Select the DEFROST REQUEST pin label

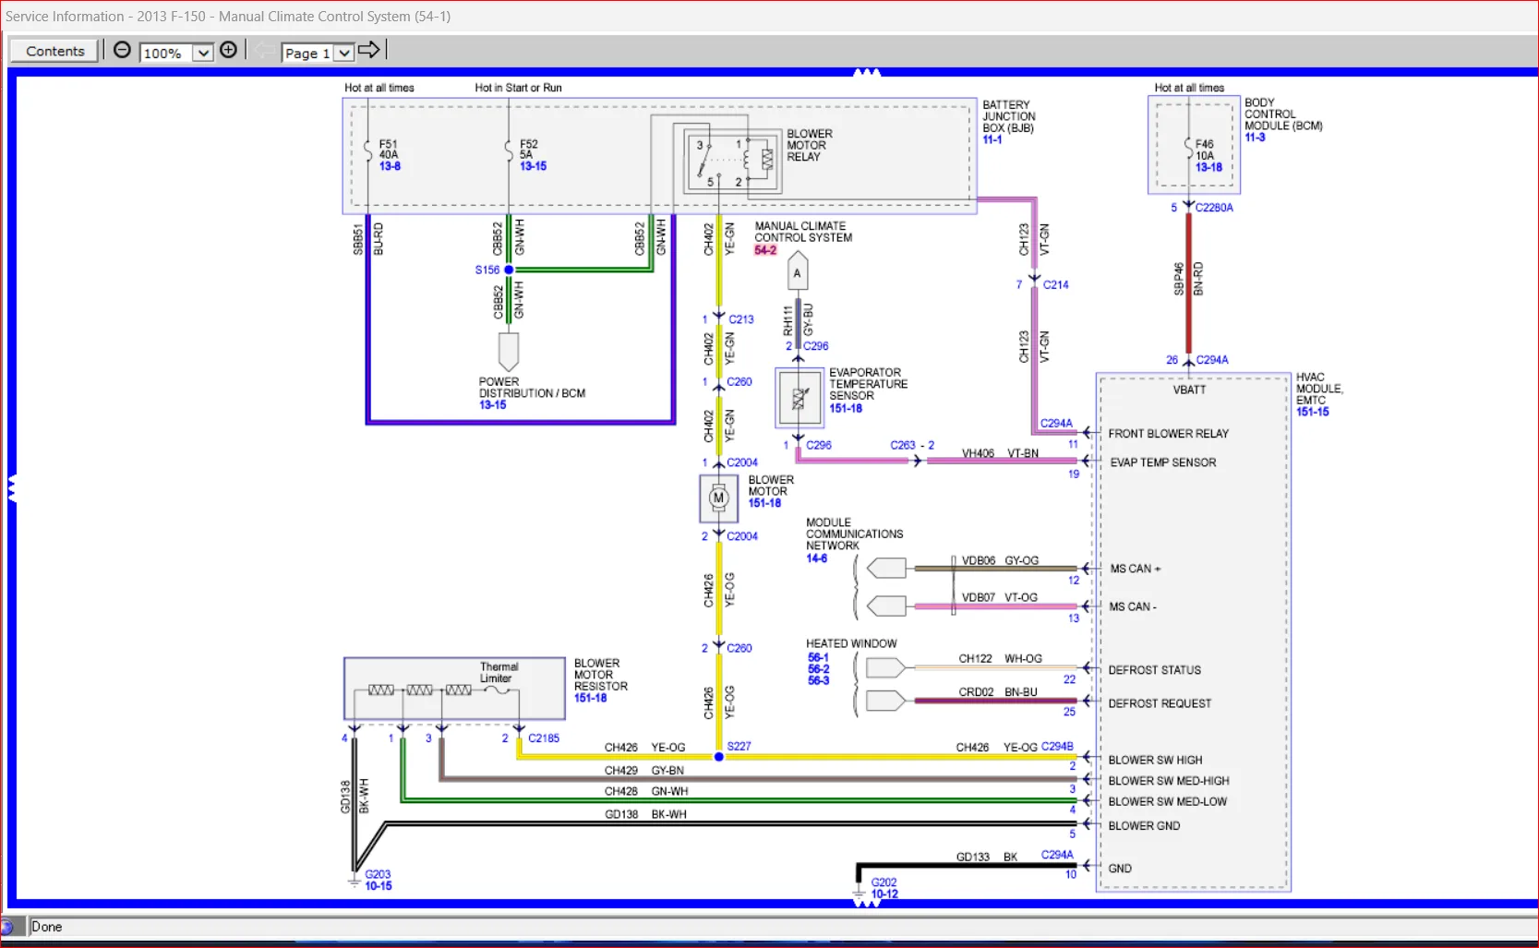click(x=1160, y=703)
